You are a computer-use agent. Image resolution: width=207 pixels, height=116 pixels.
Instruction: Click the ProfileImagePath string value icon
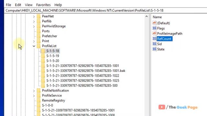click(x=154, y=34)
